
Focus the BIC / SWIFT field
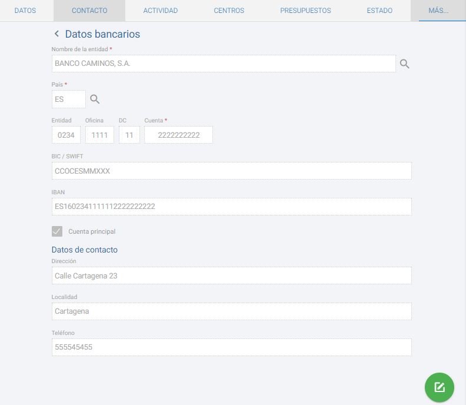pos(231,171)
